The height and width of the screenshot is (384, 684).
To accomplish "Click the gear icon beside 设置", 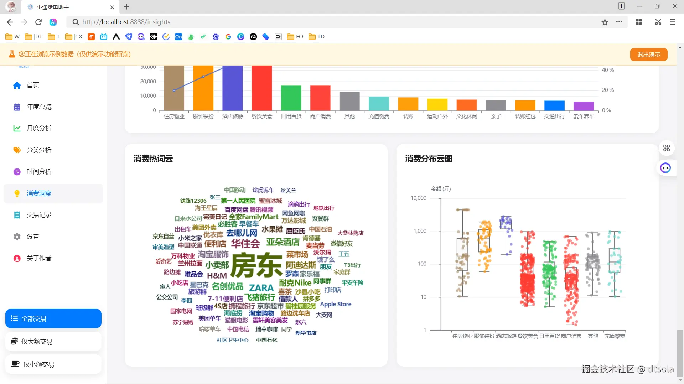I will point(17,237).
